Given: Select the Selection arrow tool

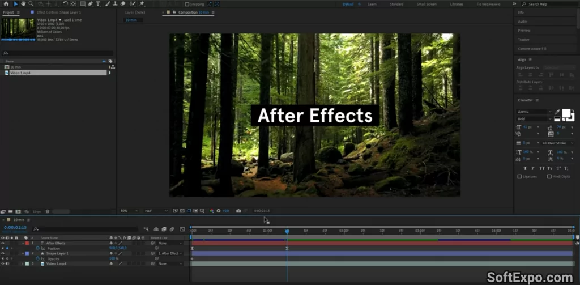Looking at the screenshot, I should tap(15, 4).
